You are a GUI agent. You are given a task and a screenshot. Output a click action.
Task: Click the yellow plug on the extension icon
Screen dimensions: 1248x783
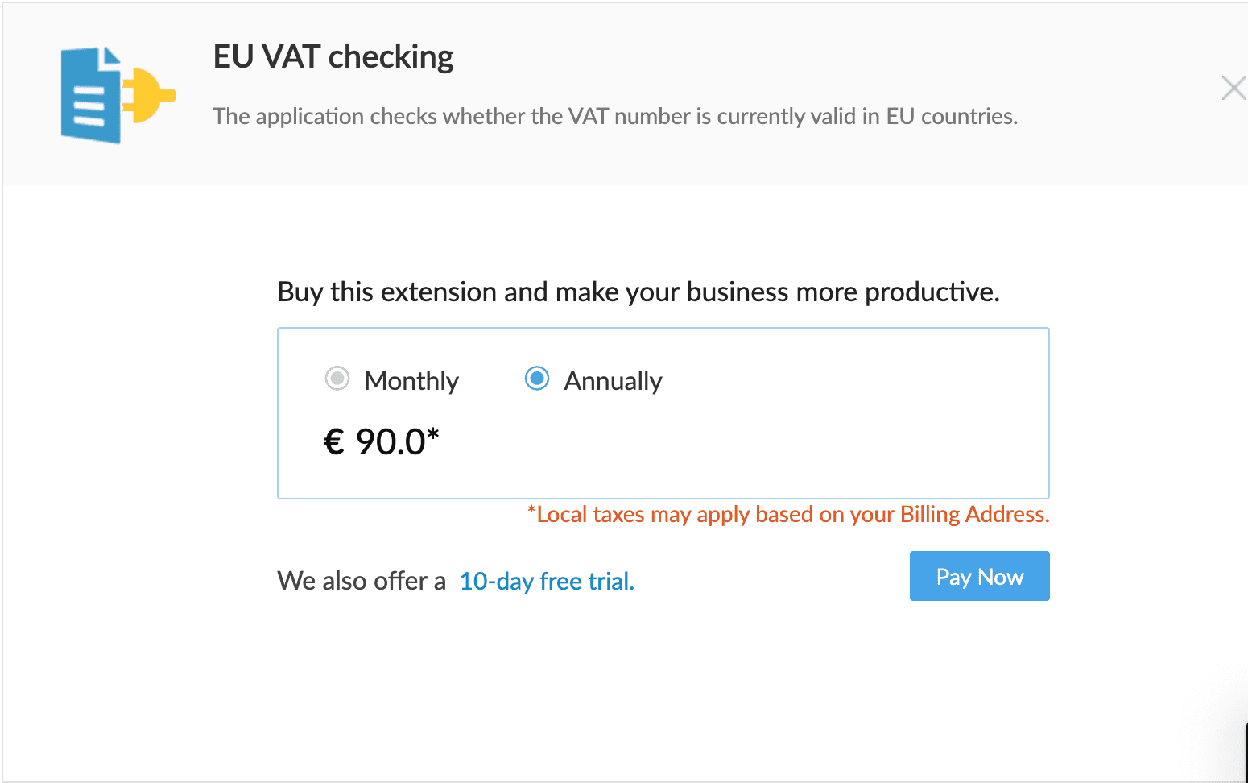(x=151, y=95)
